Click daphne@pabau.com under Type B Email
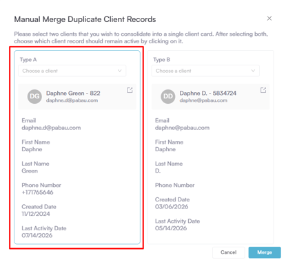286x264 pixels. coord(182,128)
